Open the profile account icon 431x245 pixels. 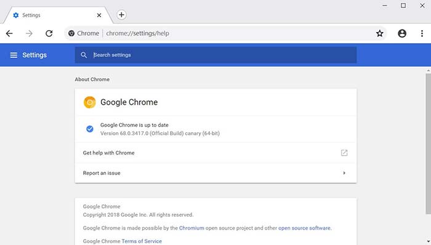tap(402, 33)
